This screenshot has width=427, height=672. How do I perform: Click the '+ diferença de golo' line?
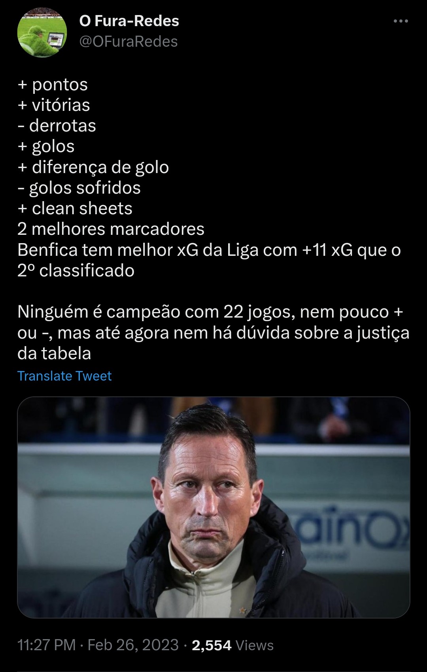[x=93, y=168]
